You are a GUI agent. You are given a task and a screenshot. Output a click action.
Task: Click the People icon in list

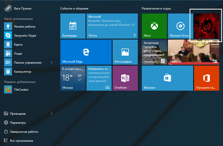8,53
